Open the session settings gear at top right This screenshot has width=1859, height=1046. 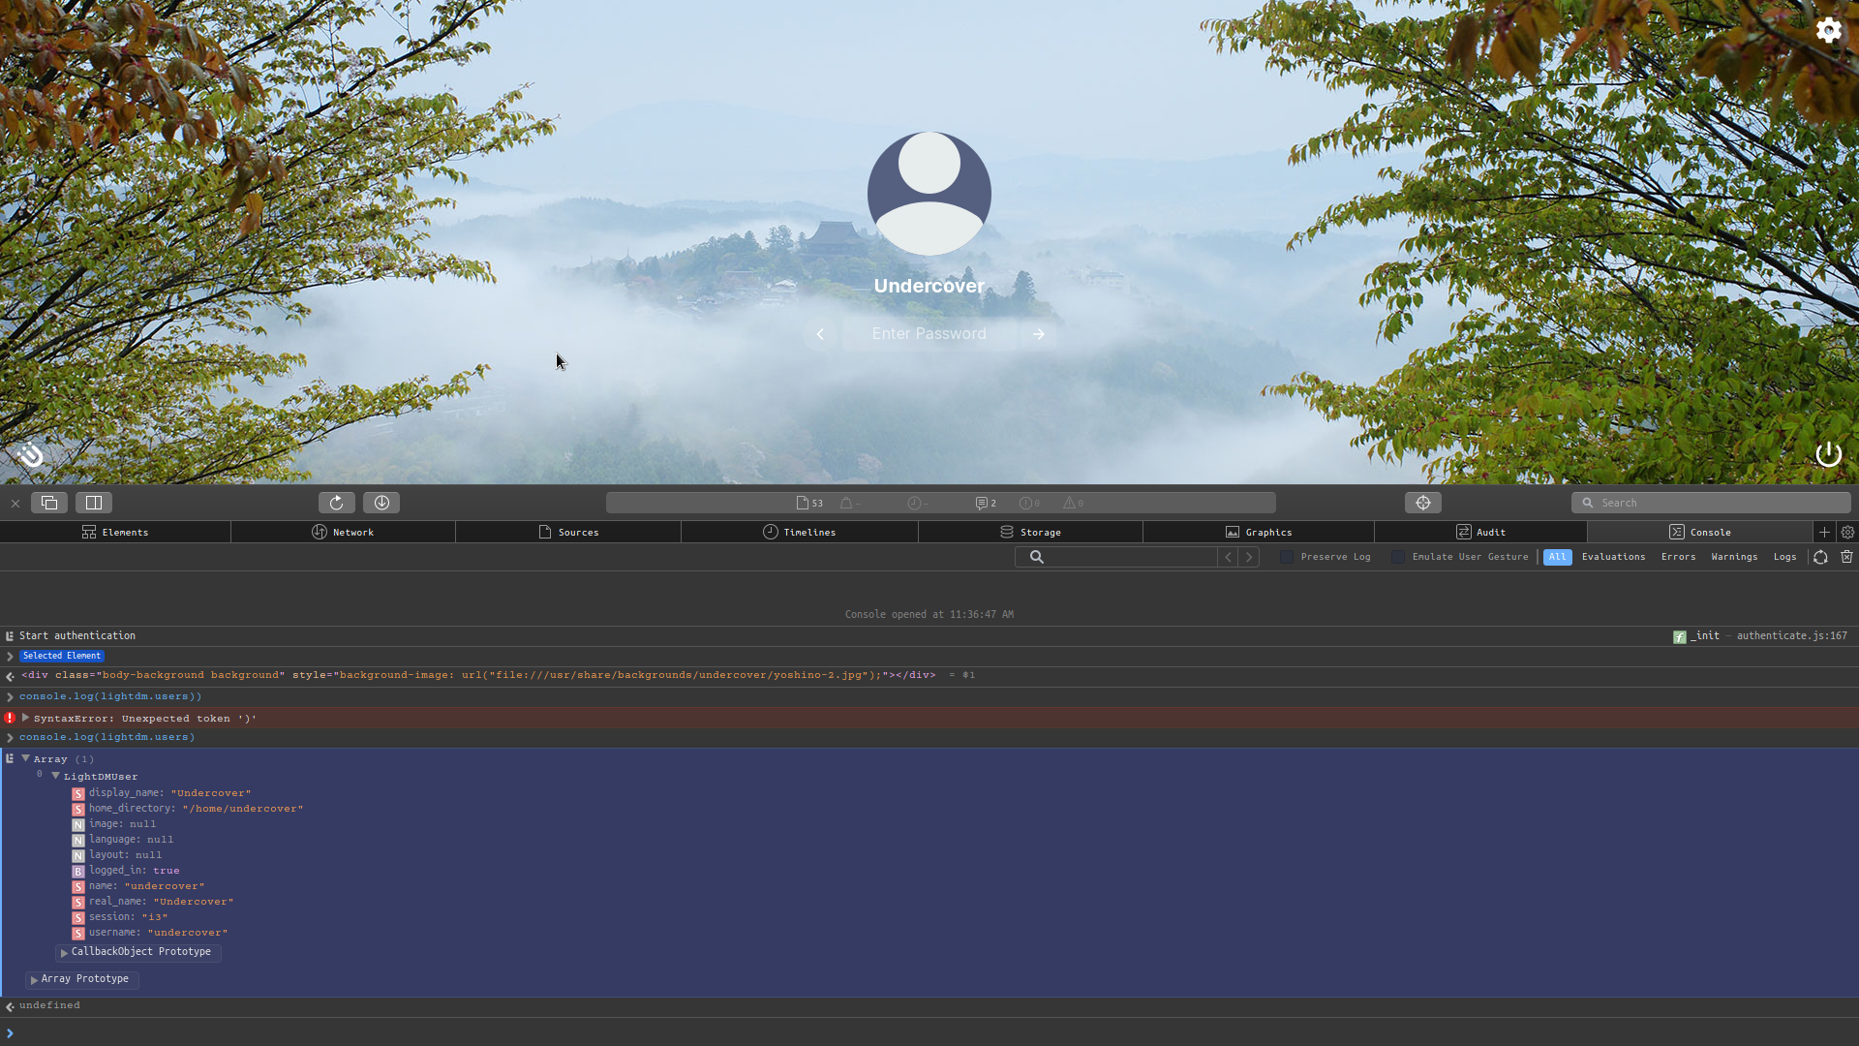click(x=1828, y=30)
